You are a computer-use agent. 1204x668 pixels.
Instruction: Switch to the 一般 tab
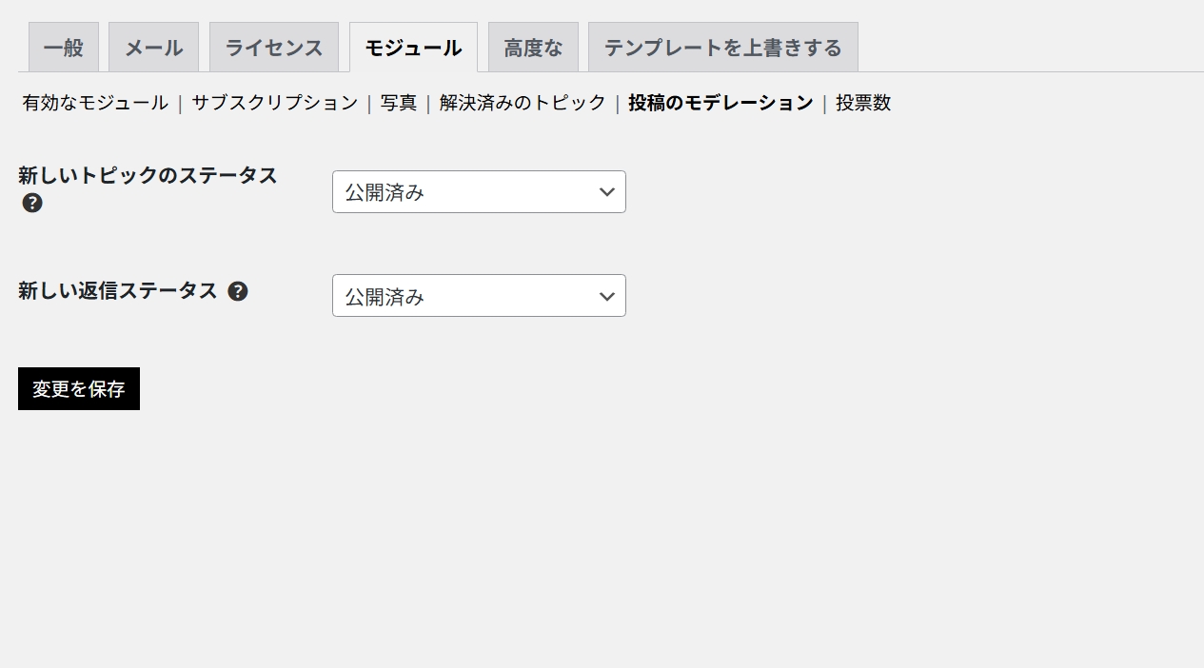pyautogui.click(x=64, y=48)
